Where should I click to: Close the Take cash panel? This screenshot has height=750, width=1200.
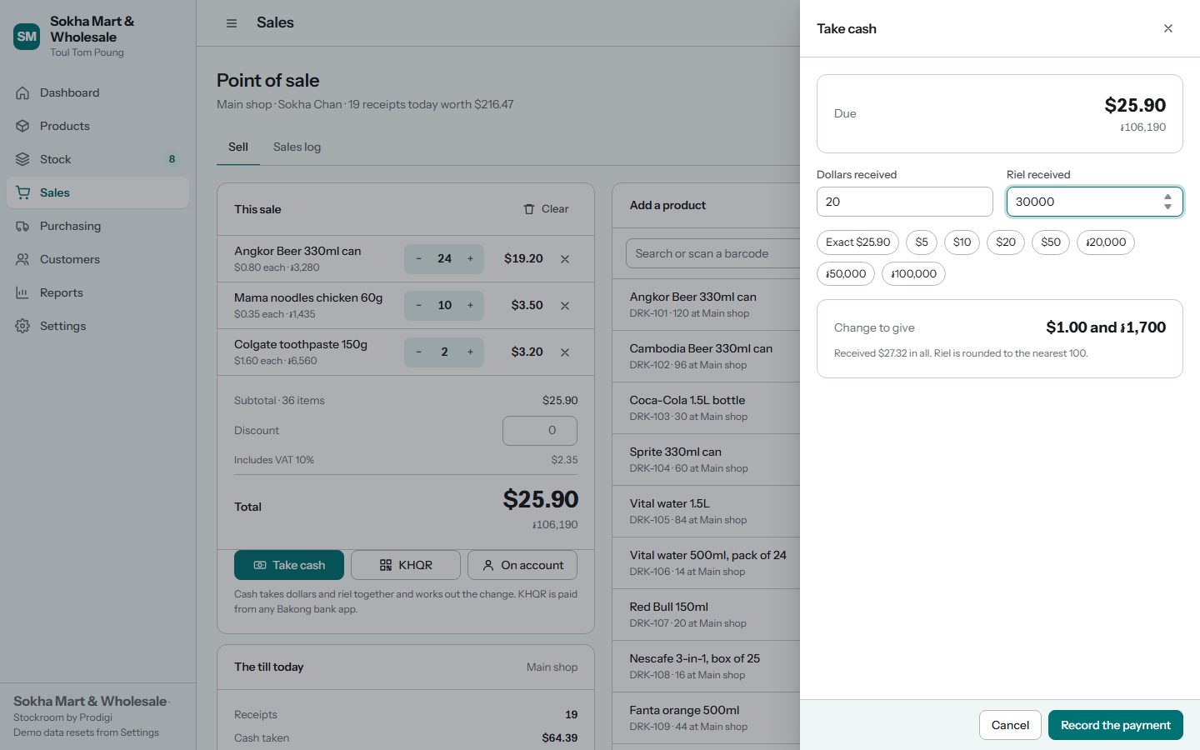1168,28
